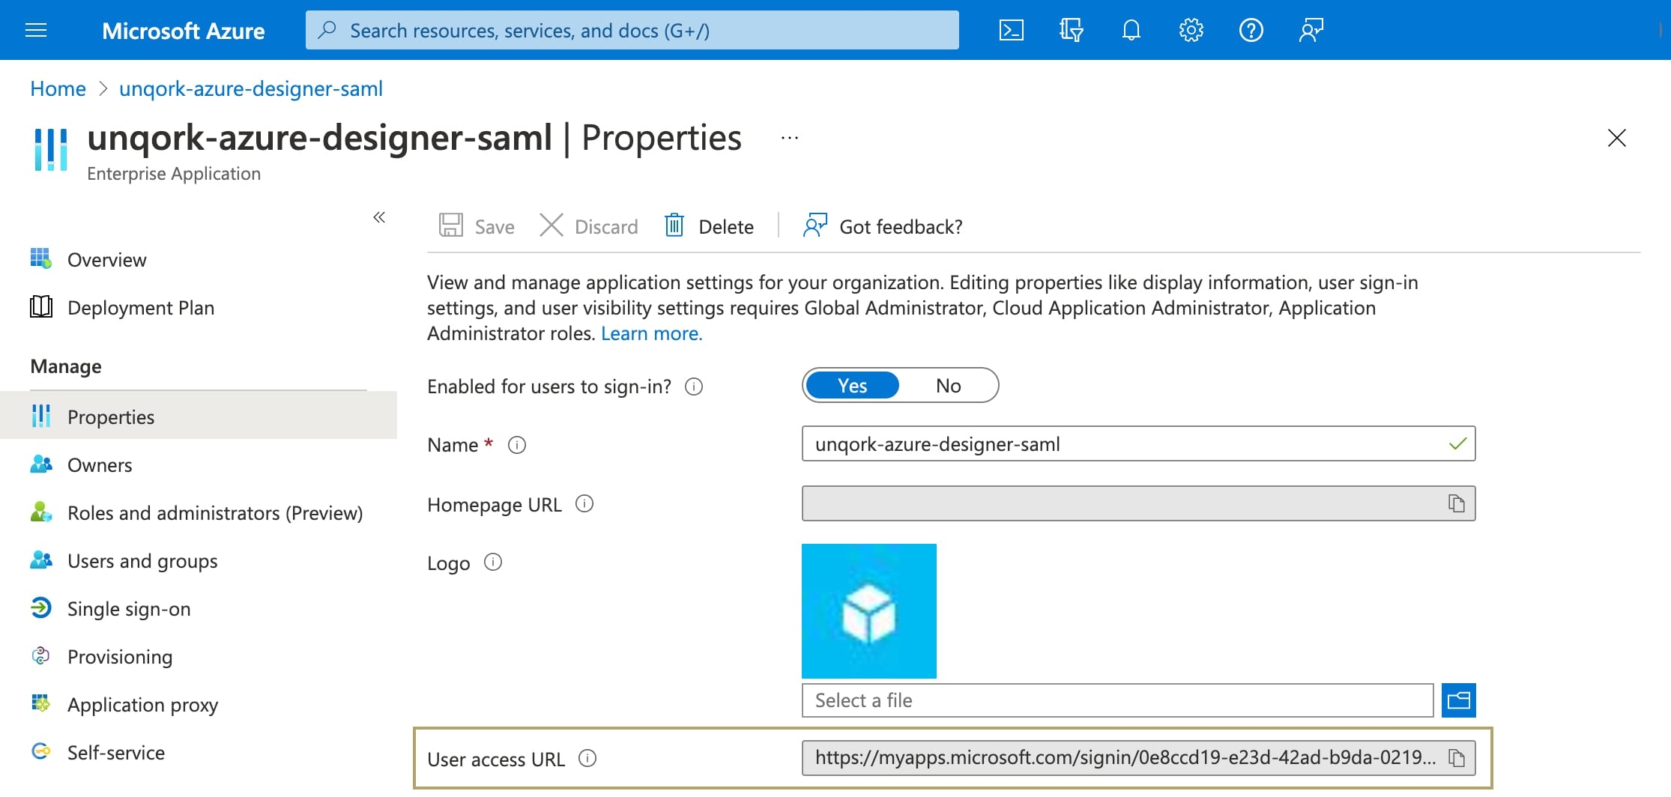
Task: Copy the User access URL to clipboard
Action: click(x=1456, y=758)
